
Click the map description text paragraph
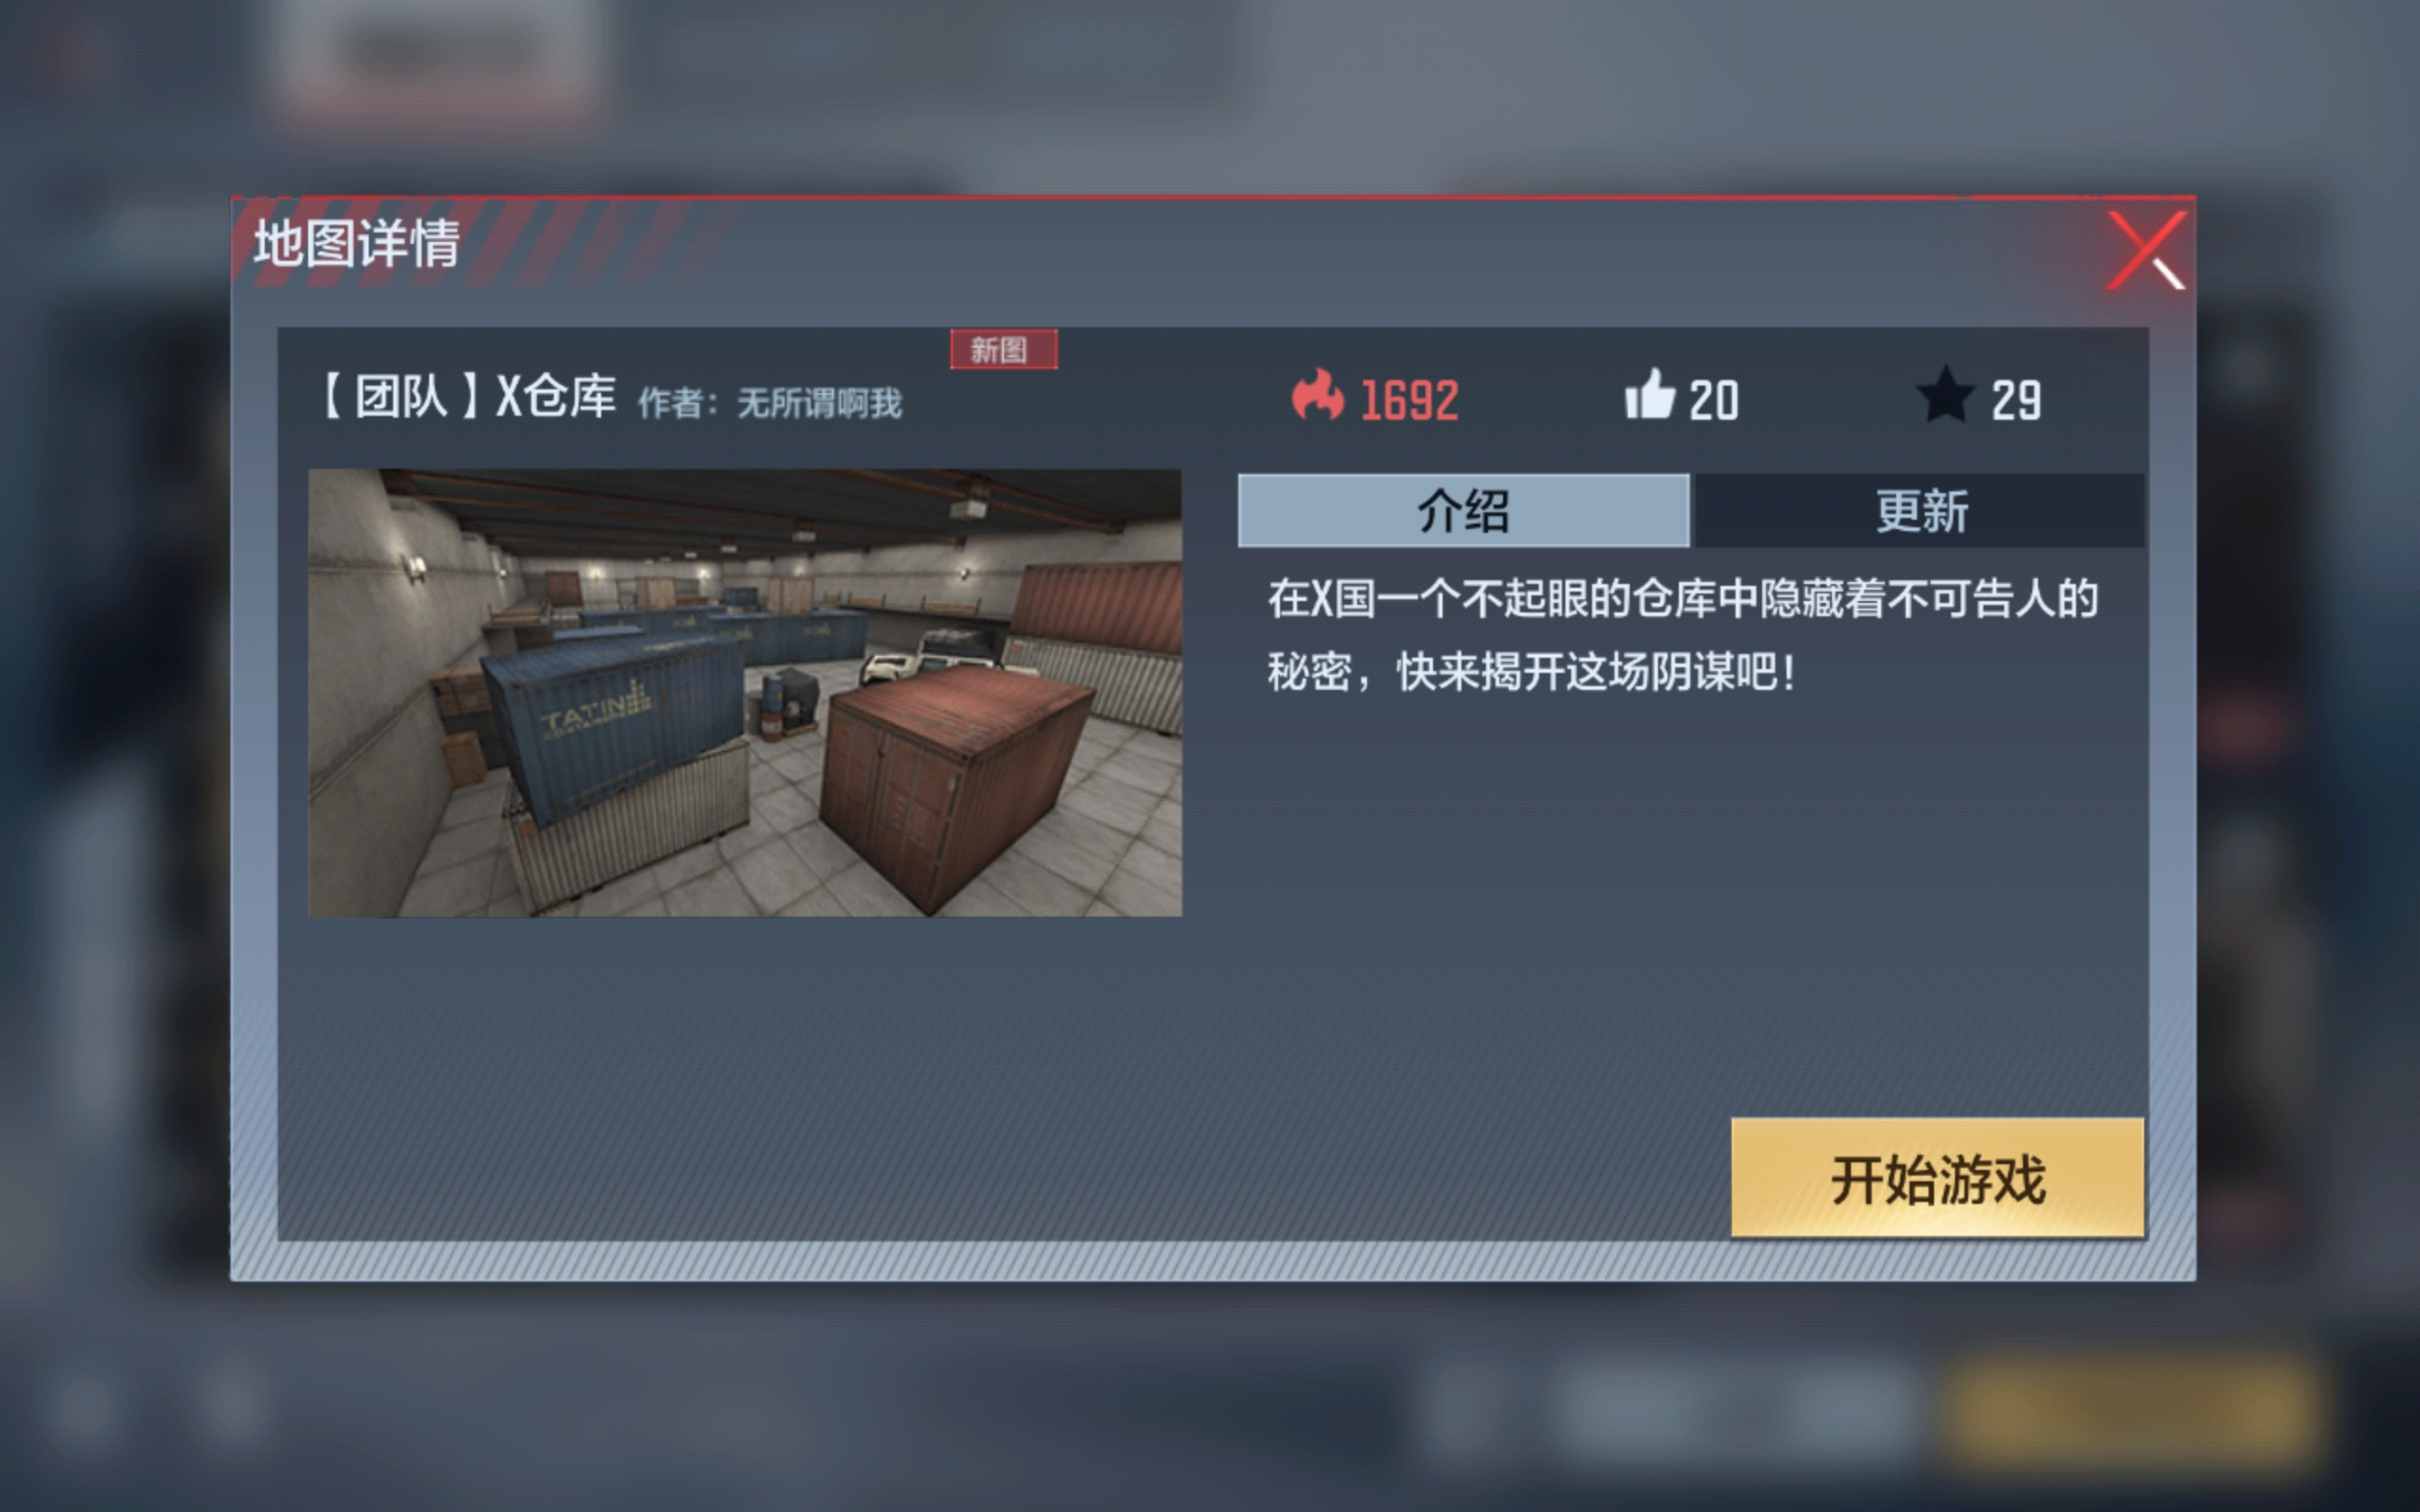(x=1682, y=635)
